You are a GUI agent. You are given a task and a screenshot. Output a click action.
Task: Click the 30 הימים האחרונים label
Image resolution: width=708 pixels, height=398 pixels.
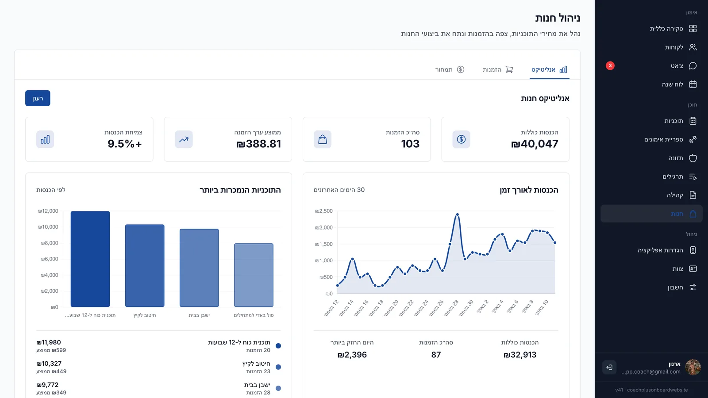coord(339,190)
